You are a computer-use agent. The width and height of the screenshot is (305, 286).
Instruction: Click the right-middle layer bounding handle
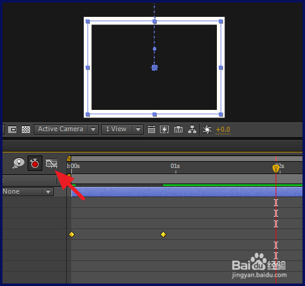pyautogui.click(x=221, y=67)
